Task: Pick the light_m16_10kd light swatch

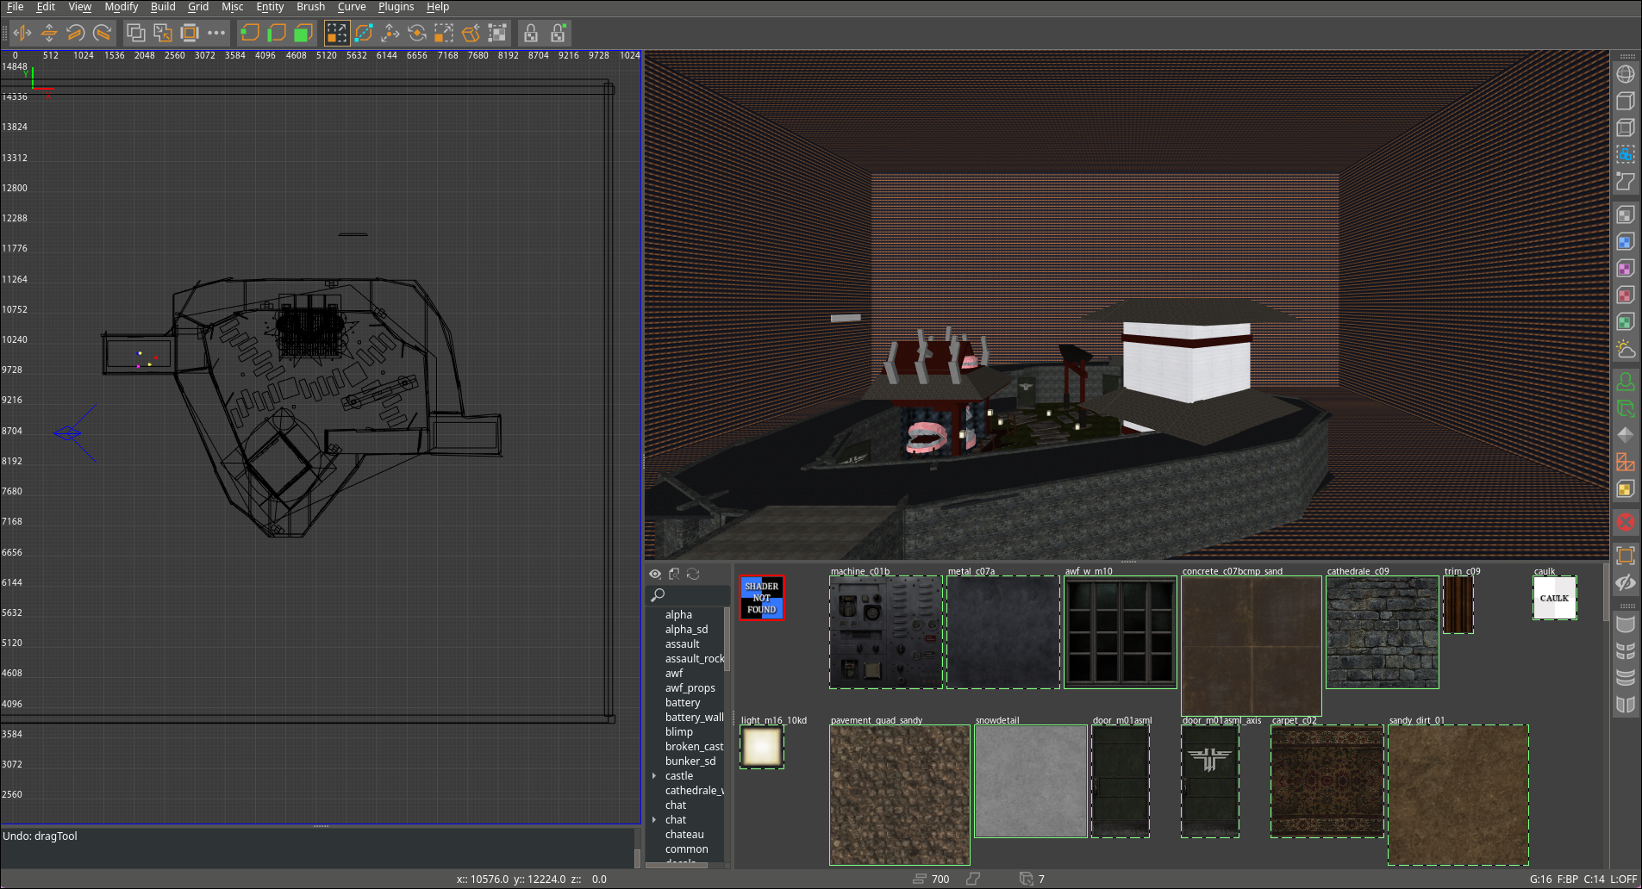Action: [761, 746]
